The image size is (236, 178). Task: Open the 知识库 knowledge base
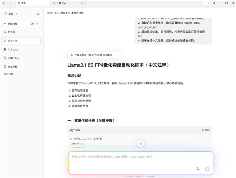tap(21, 32)
